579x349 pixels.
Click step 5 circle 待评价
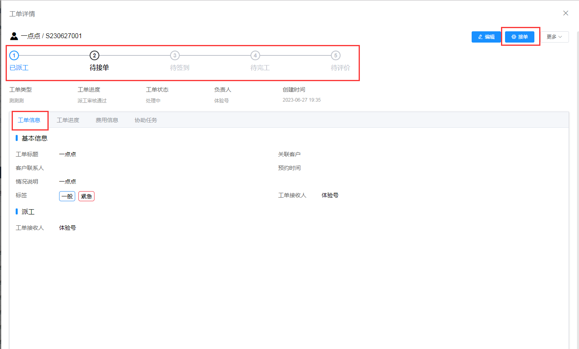[x=336, y=55]
